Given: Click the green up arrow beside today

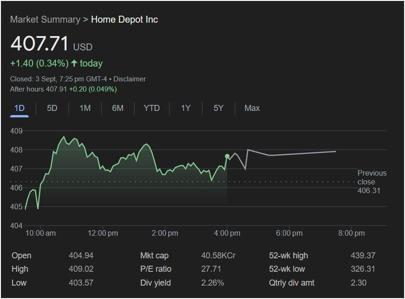Looking at the screenshot, I should 74,63.
